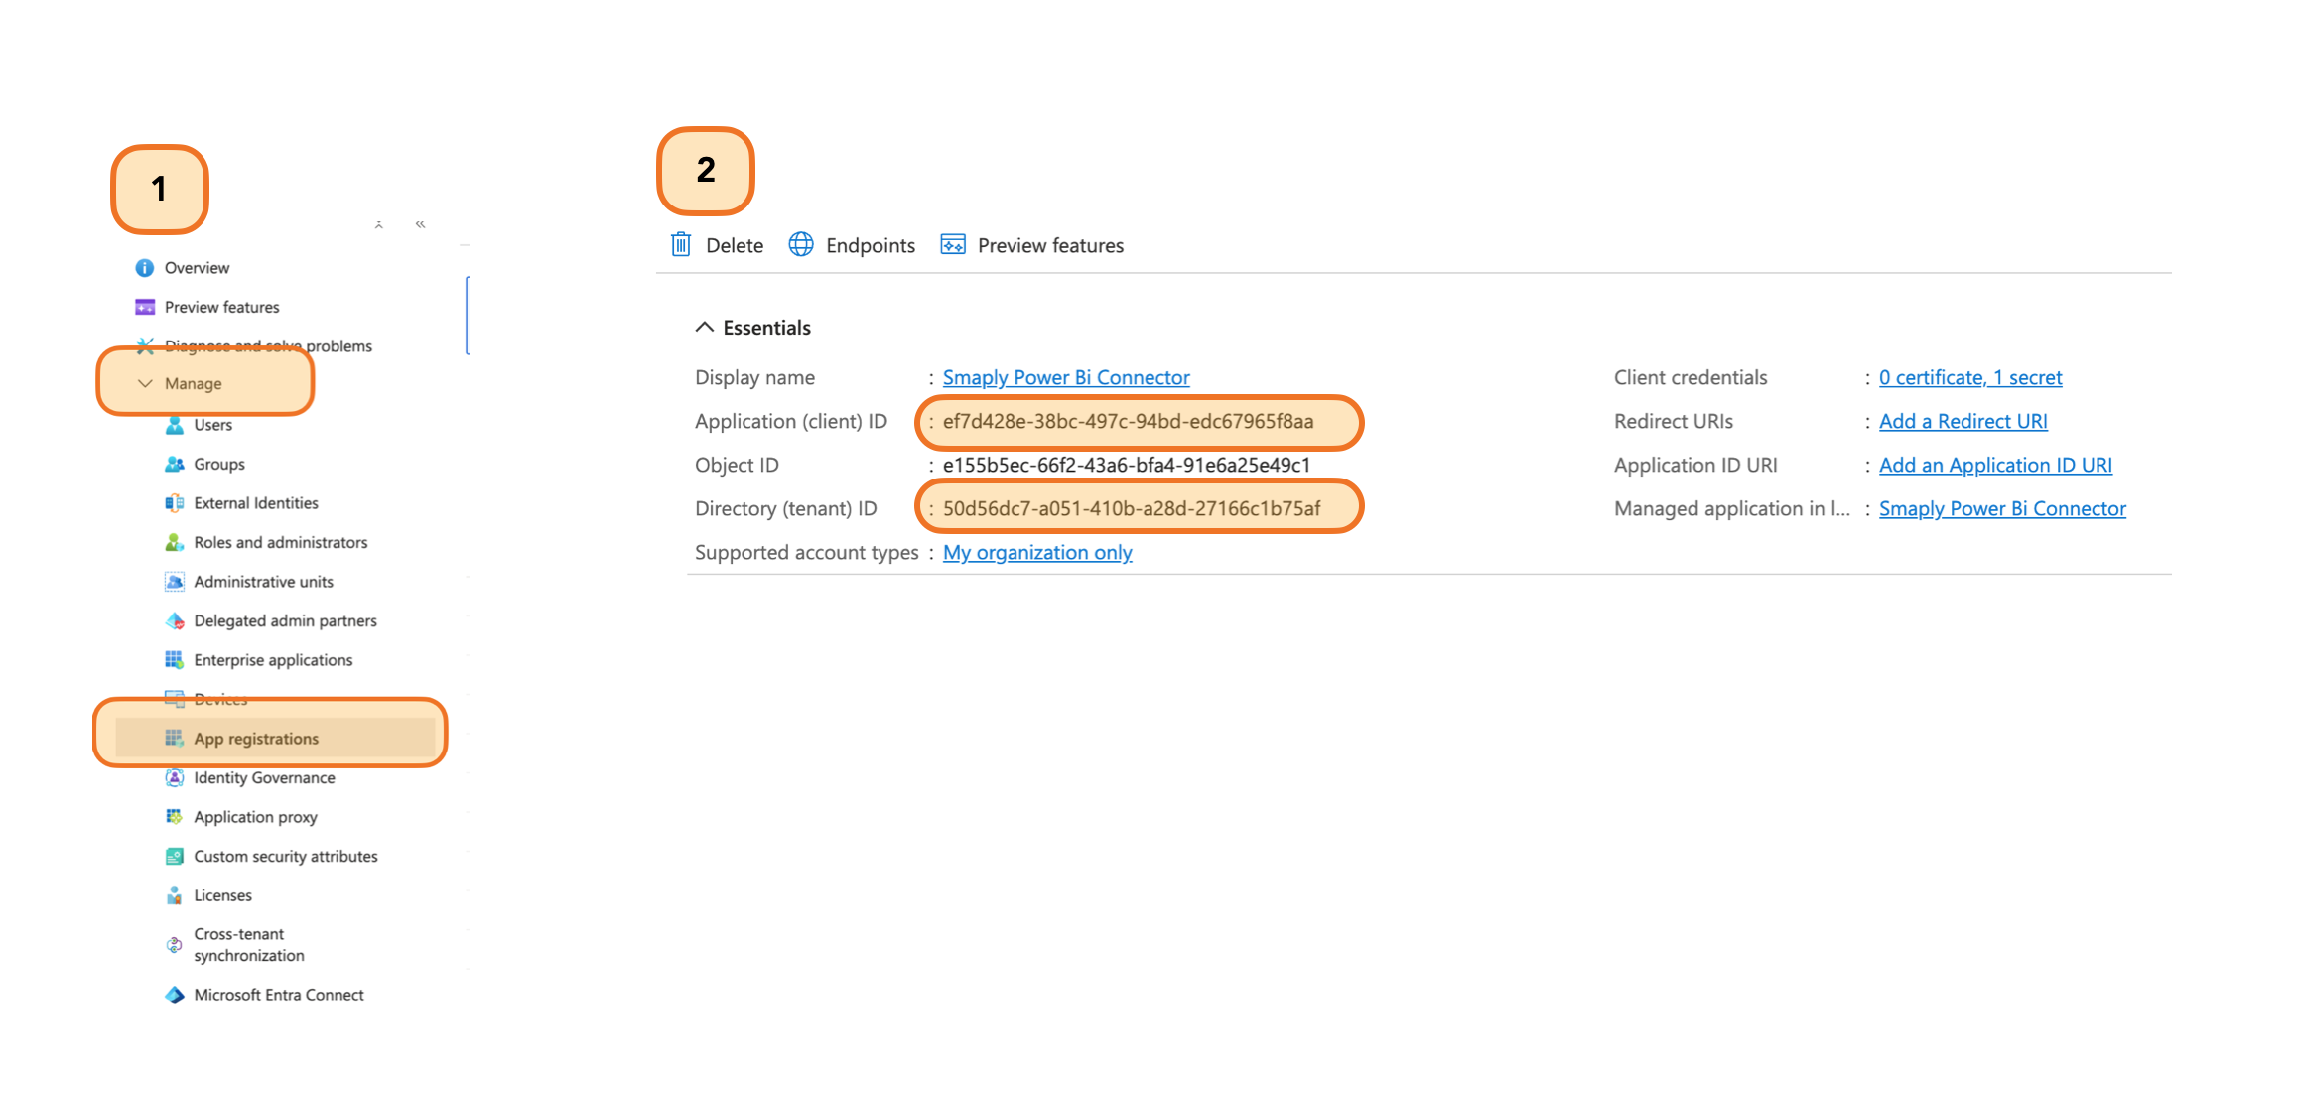This screenshot has height=1094, width=2301.
Task: Click the Overview info icon
Action: pyautogui.click(x=144, y=268)
